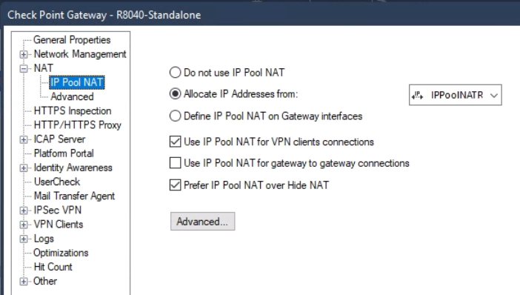Open General Properties page
520x295 pixels.
(72, 40)
